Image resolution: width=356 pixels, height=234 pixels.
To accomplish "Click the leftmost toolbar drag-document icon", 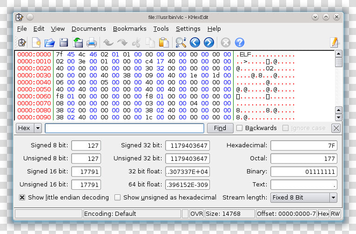I will coord(22,42).
